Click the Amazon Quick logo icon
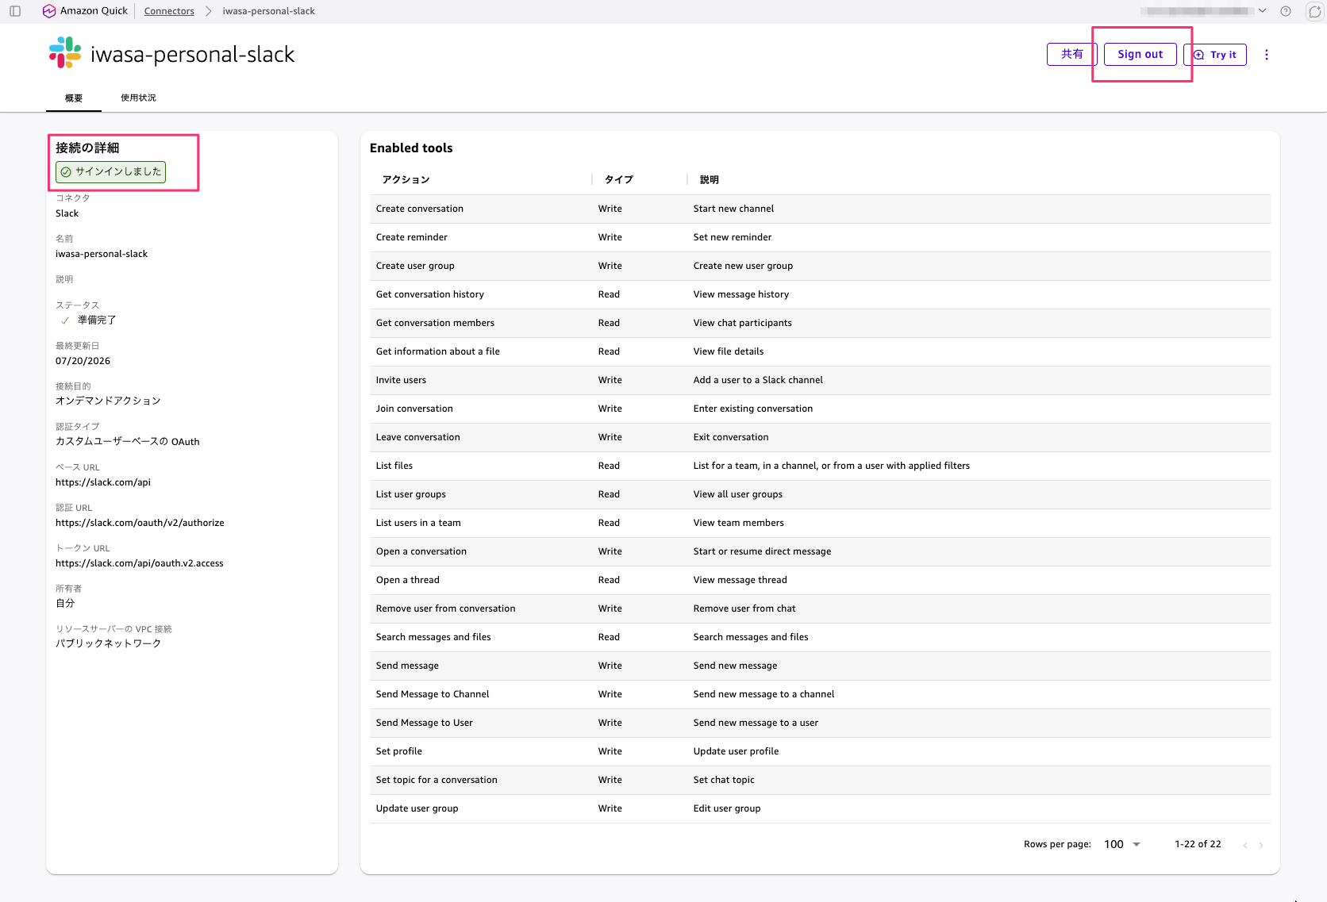The image size is (1327, 902). tap(49, 11)
